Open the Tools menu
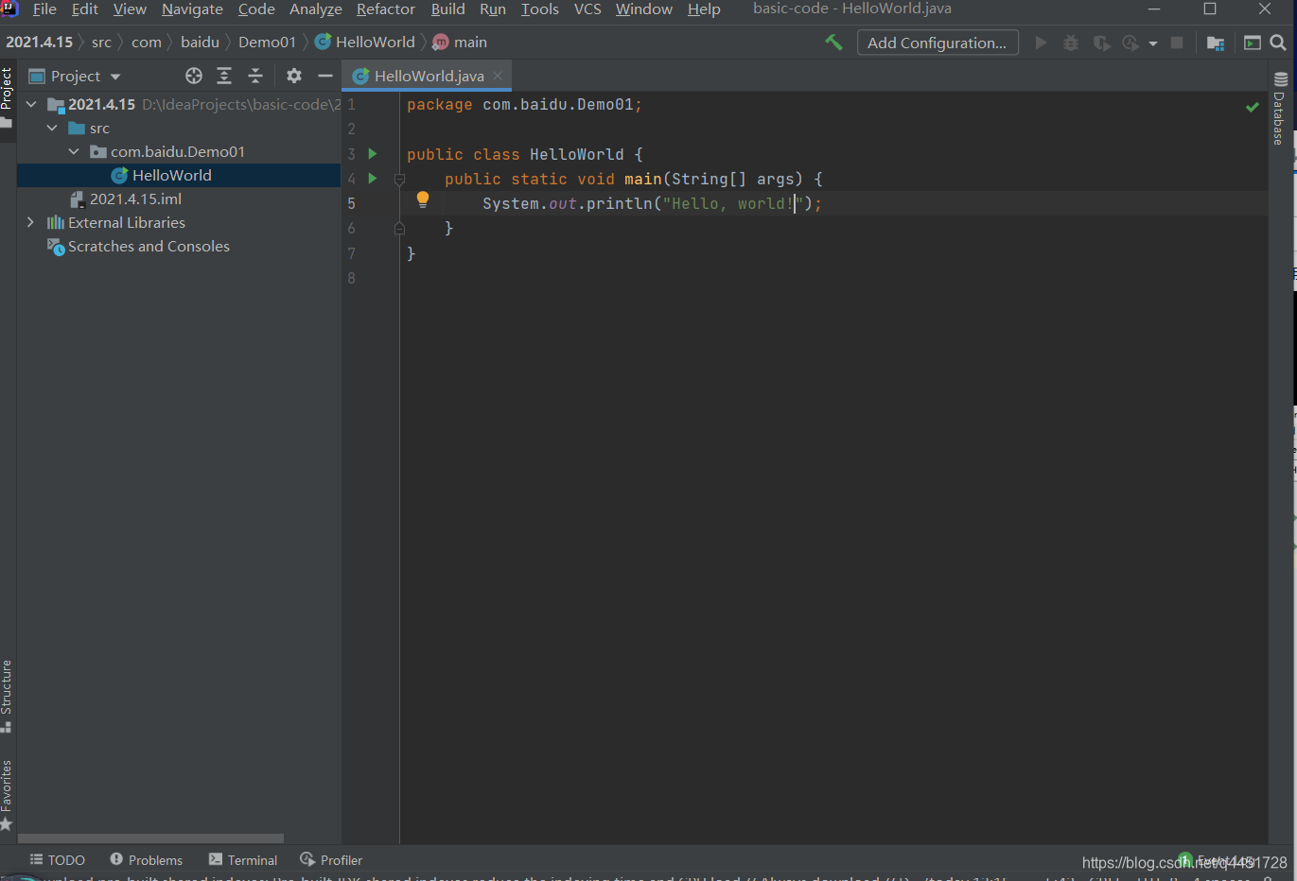The height and width of the screenshot is (881, 1297). tap(540, 9)
